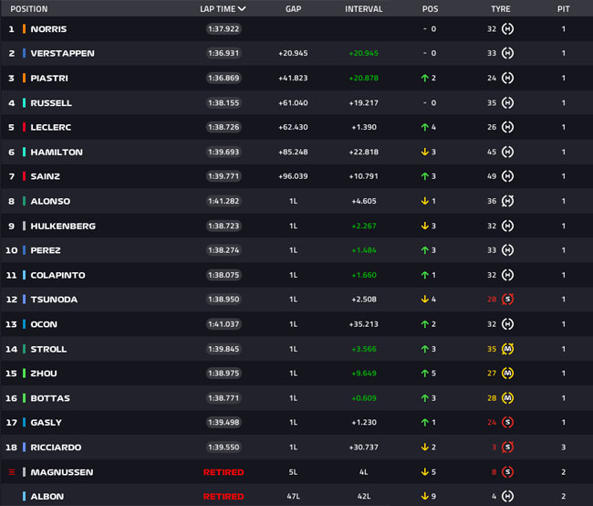Click Alonso's lap time 1:41.282

coord(224,201)
